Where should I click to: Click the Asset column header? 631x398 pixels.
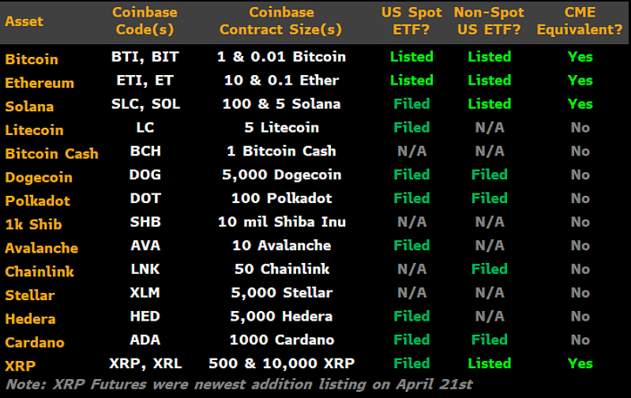pyautogui.click(x=24, y=21)
